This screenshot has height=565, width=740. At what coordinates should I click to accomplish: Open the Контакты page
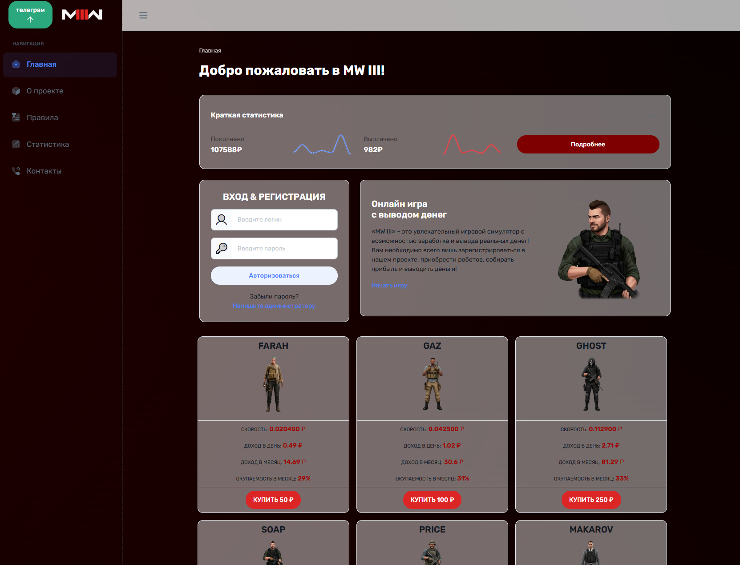pyautogui.click(x=60, y=171)
